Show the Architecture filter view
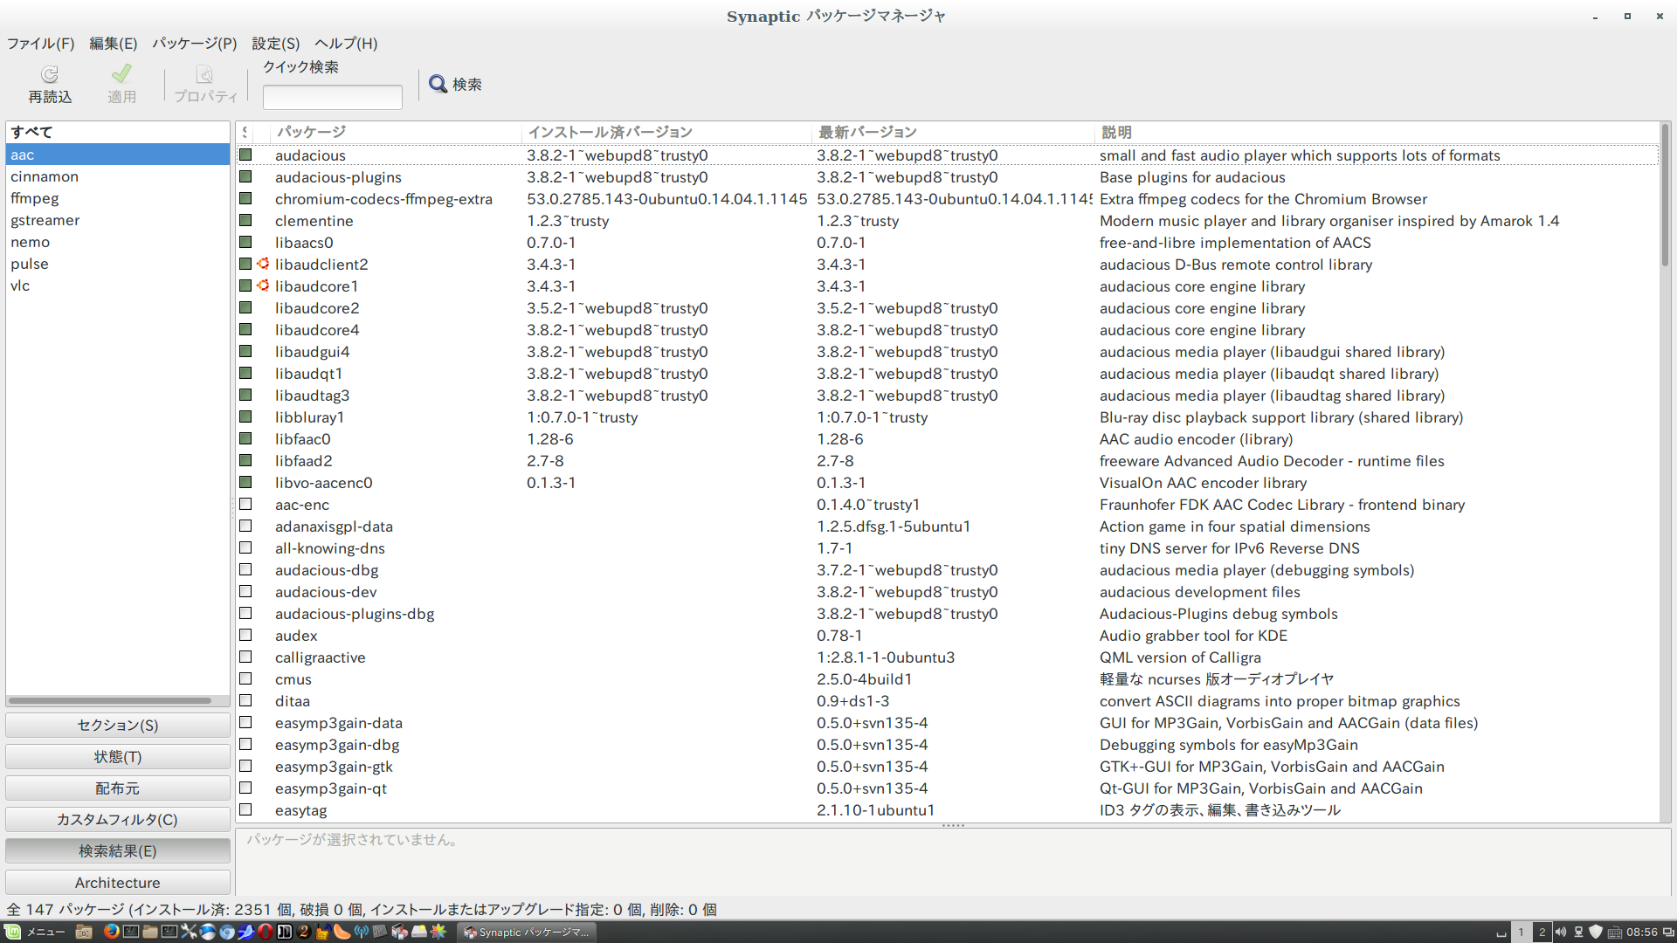The height and width of the screenshot is (943, 1677). click(118, 882)
